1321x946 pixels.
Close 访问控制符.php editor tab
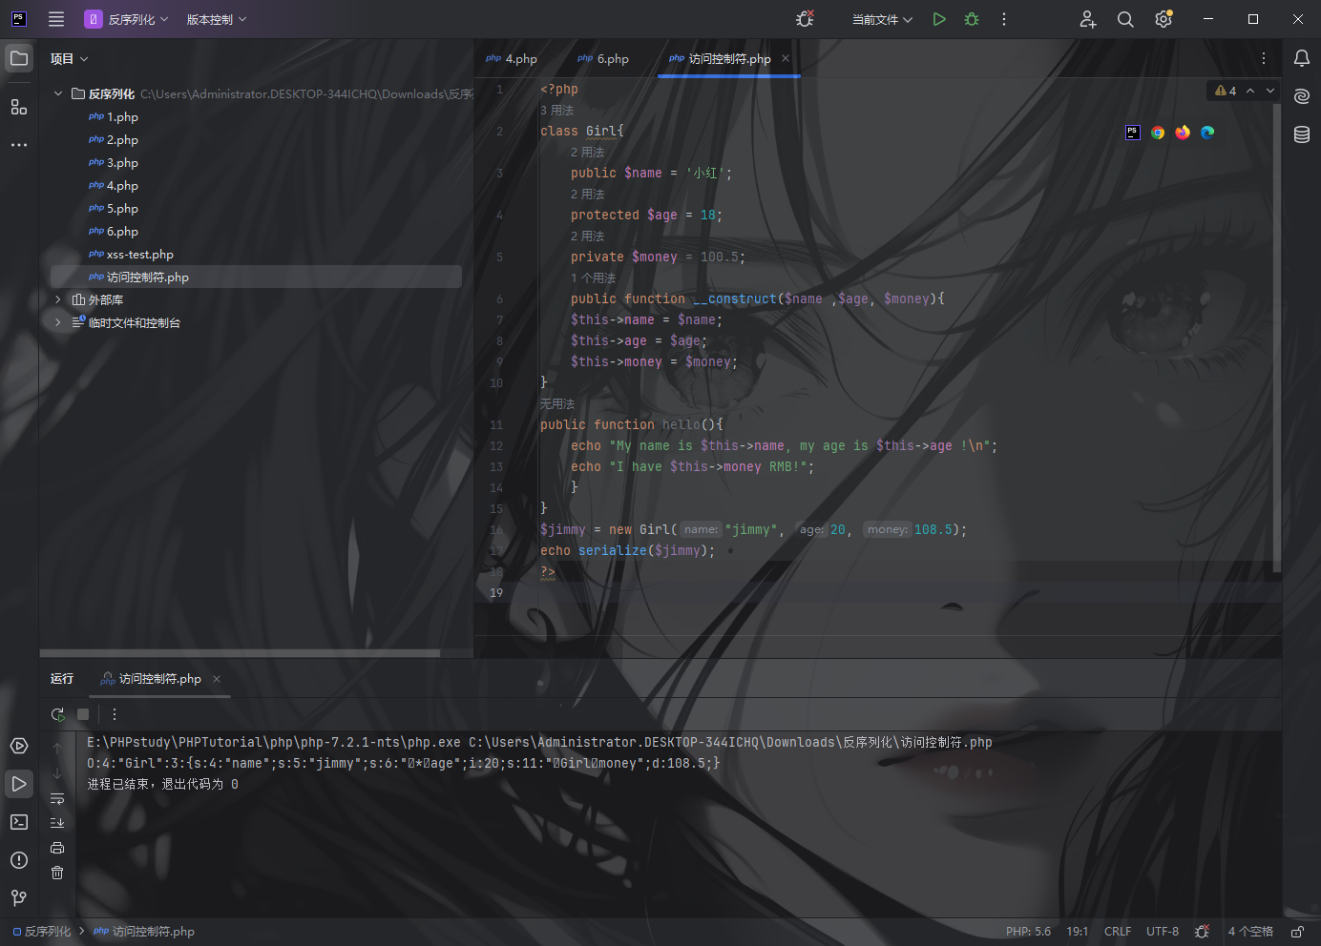coord(786,58)
